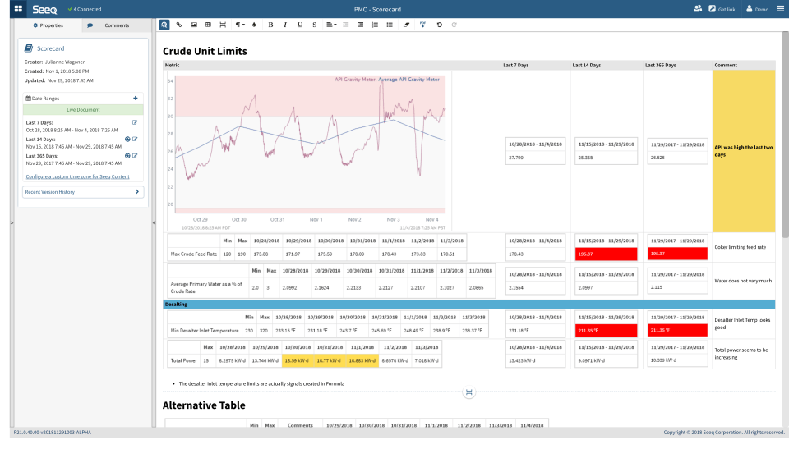Image resolution: width=789 pixels, height=449 pixels.
Task: Open the text color droplet picker
Action: [x=254, y=25]
